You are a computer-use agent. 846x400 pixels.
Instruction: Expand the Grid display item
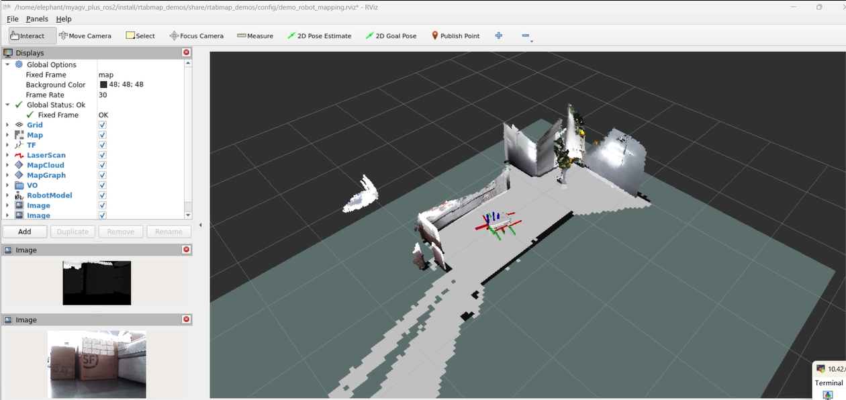coord(7,125)
